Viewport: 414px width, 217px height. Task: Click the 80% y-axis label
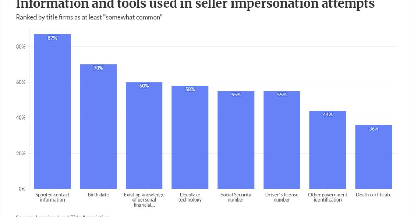pos(20,46)
